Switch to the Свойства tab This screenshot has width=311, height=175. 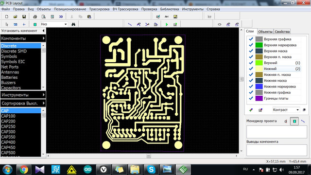(x=282, y=32)
